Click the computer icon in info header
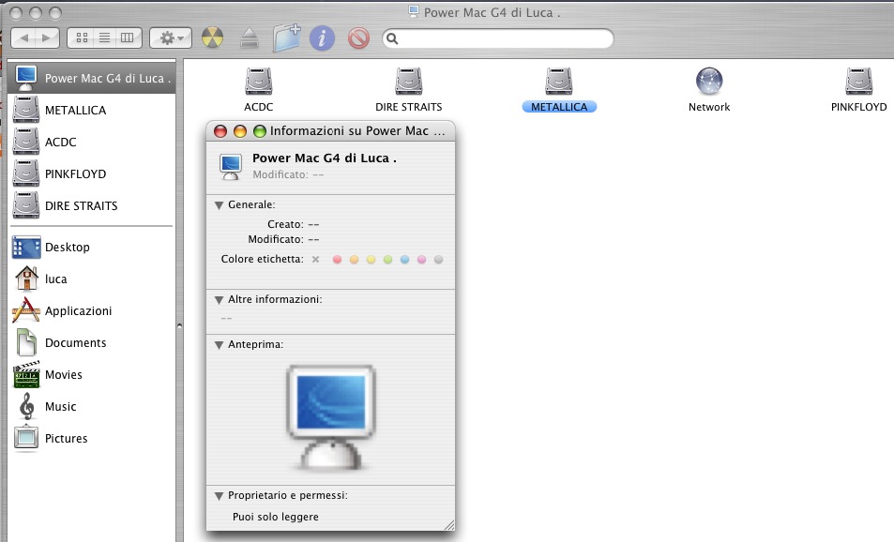894x542 pixels. (x=231, y=166)
